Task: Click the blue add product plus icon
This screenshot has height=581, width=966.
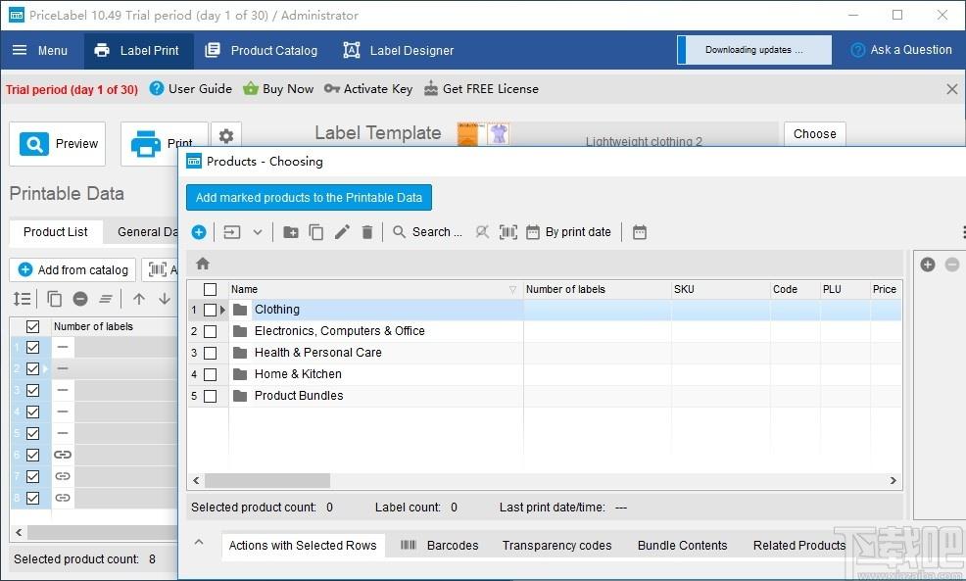Action: (x=198, y=232)
